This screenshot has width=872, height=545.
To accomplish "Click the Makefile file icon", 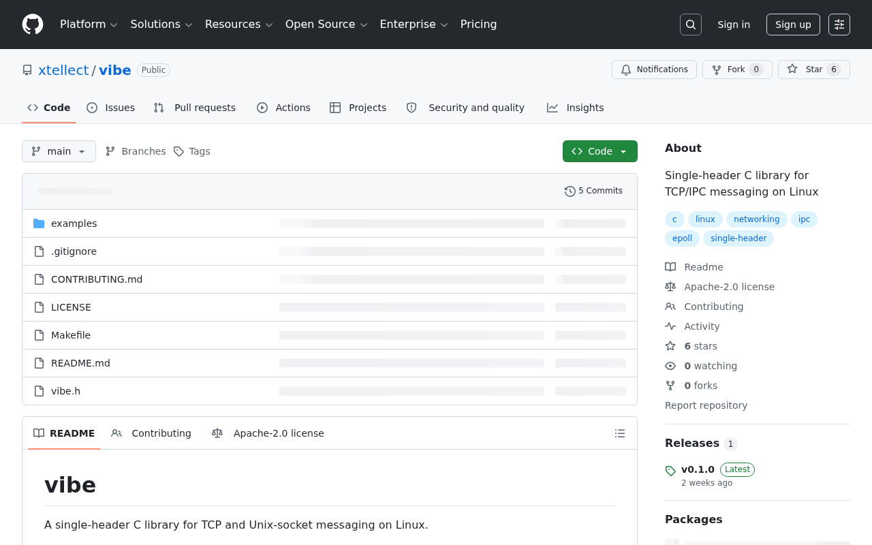I will click(39, 335).
